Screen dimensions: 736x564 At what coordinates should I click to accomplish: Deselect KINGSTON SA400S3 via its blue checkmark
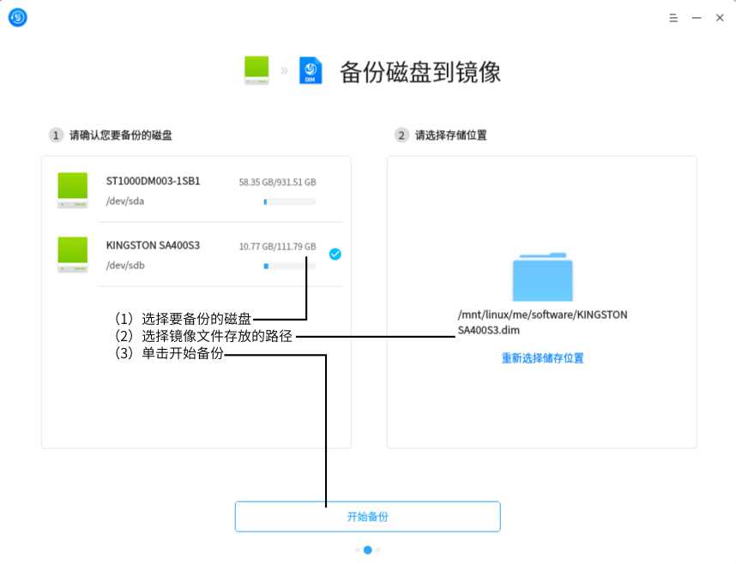click(335, 254)
